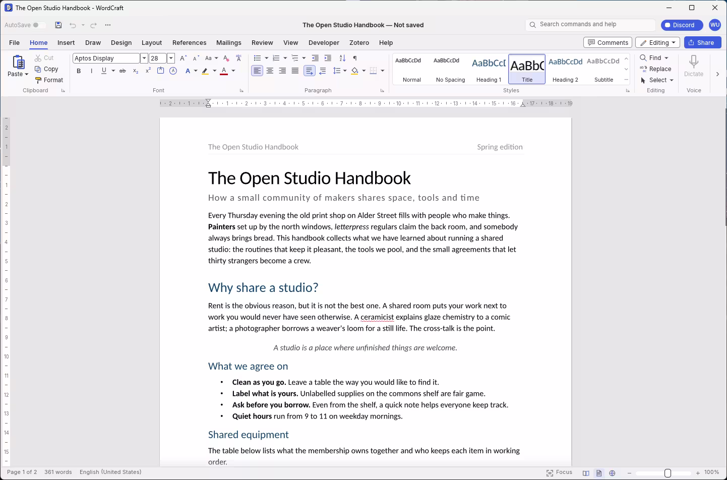Viewport: 727px width, 480px height.
Task: Click the Dictate microphone
Action: click(694, 66)
